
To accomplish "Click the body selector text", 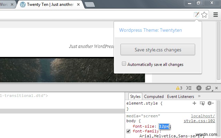I will [x=131, y=121].
